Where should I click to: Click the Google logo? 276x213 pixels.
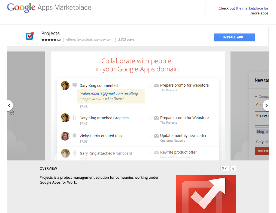pos(21,8)
